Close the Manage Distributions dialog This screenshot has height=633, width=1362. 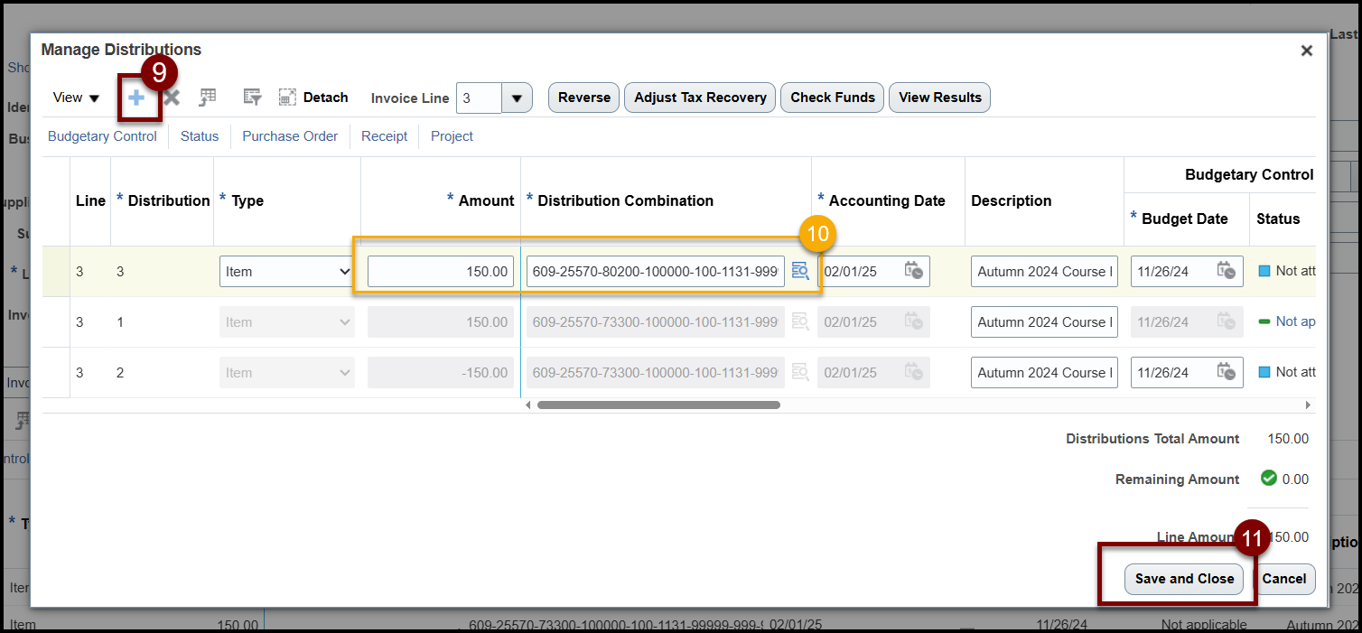(x=1306, y=51)
